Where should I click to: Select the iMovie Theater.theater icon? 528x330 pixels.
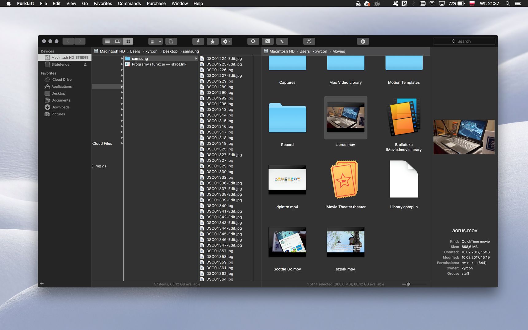point(344,179)
